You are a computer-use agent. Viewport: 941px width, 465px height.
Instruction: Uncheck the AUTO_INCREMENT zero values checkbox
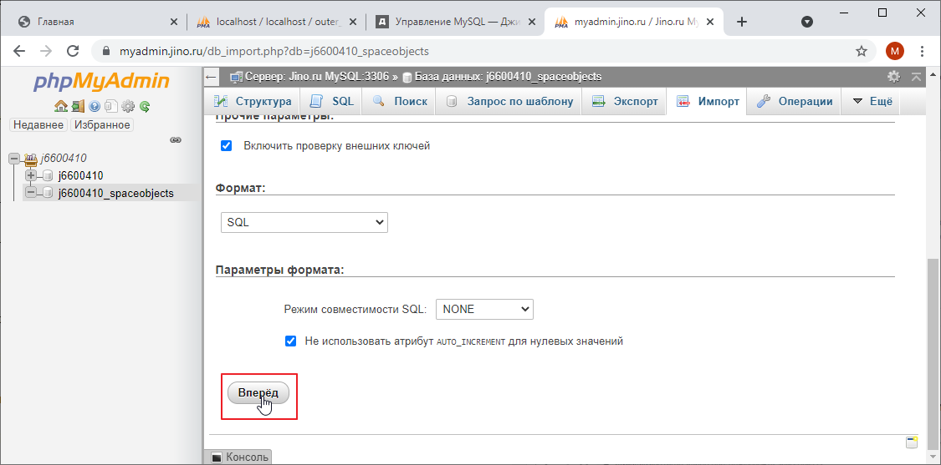[290, 341]
